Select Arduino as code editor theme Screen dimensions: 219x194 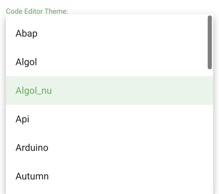click(109, 148)
